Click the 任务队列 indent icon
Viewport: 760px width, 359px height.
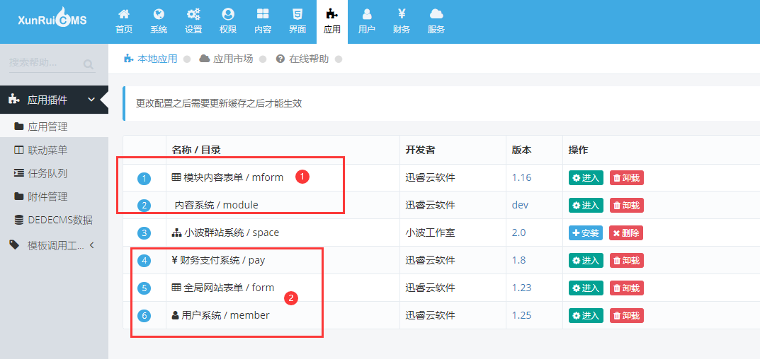19,173
